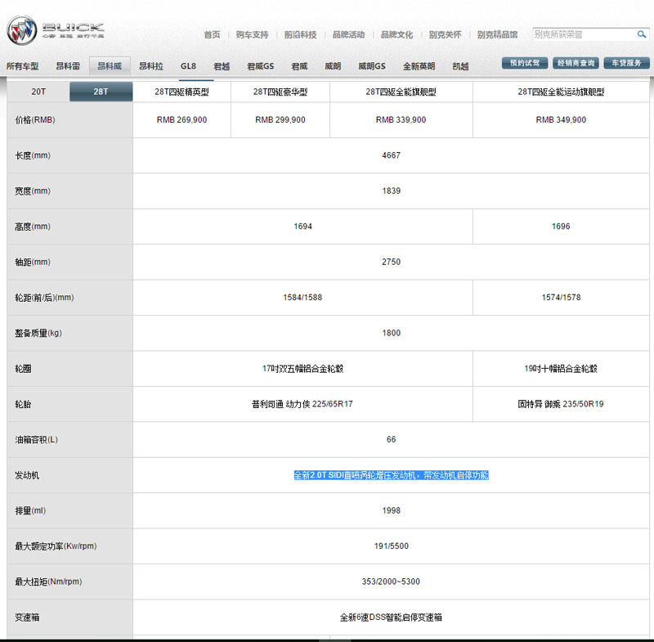The height and width of the screenshot is (642, 654).
Task: Open the 别克精品馆 menu
Action: 497,34
